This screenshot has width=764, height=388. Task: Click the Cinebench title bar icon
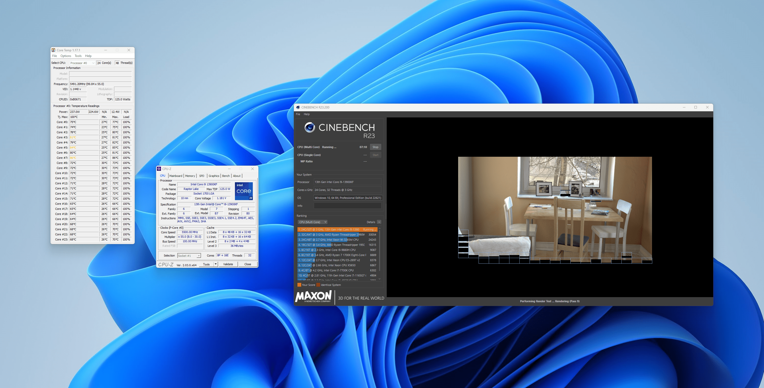pos(298,107)
